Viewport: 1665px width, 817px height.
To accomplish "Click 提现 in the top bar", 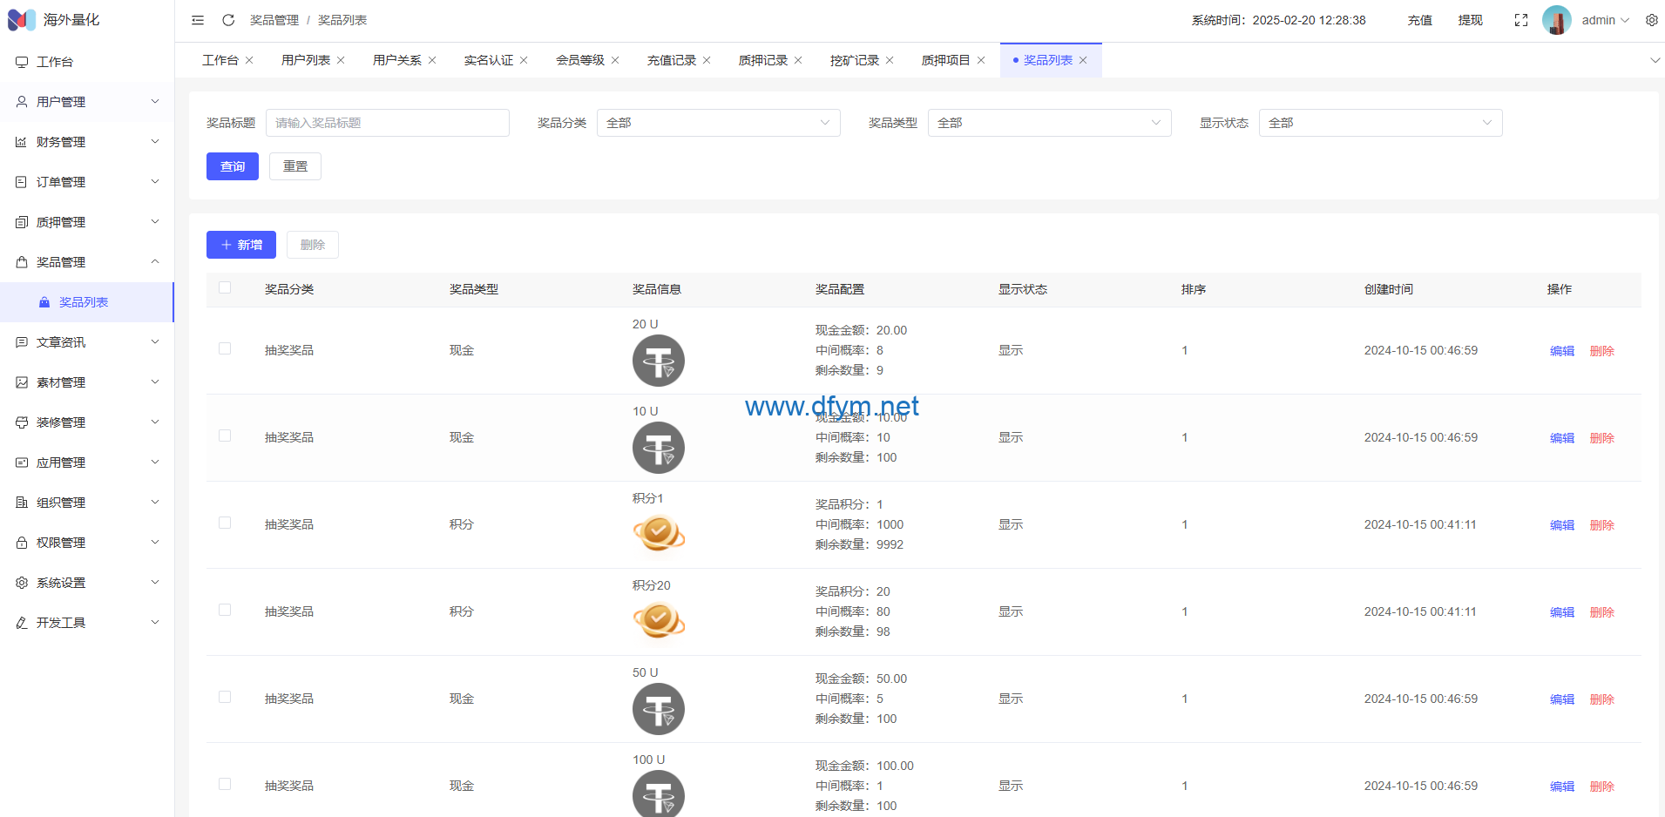I will [x=1471, y=20].
